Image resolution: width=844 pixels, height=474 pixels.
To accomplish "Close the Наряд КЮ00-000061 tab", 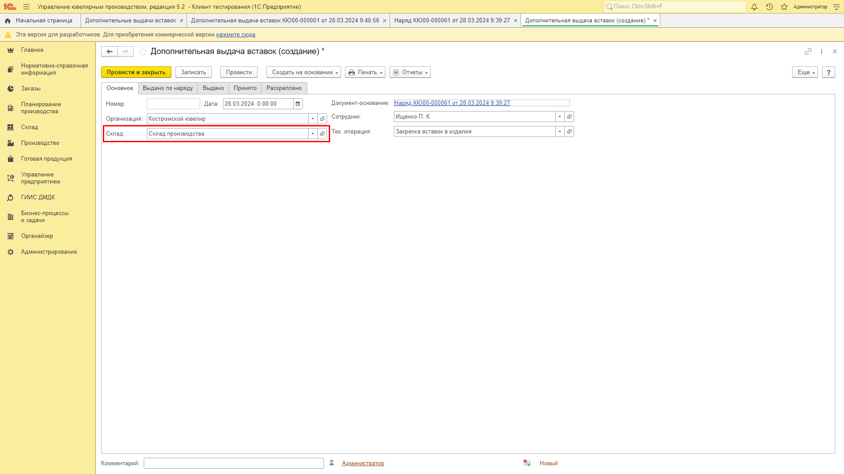I will (516, 21).
